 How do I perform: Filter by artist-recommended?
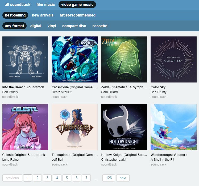coord(77,15)
